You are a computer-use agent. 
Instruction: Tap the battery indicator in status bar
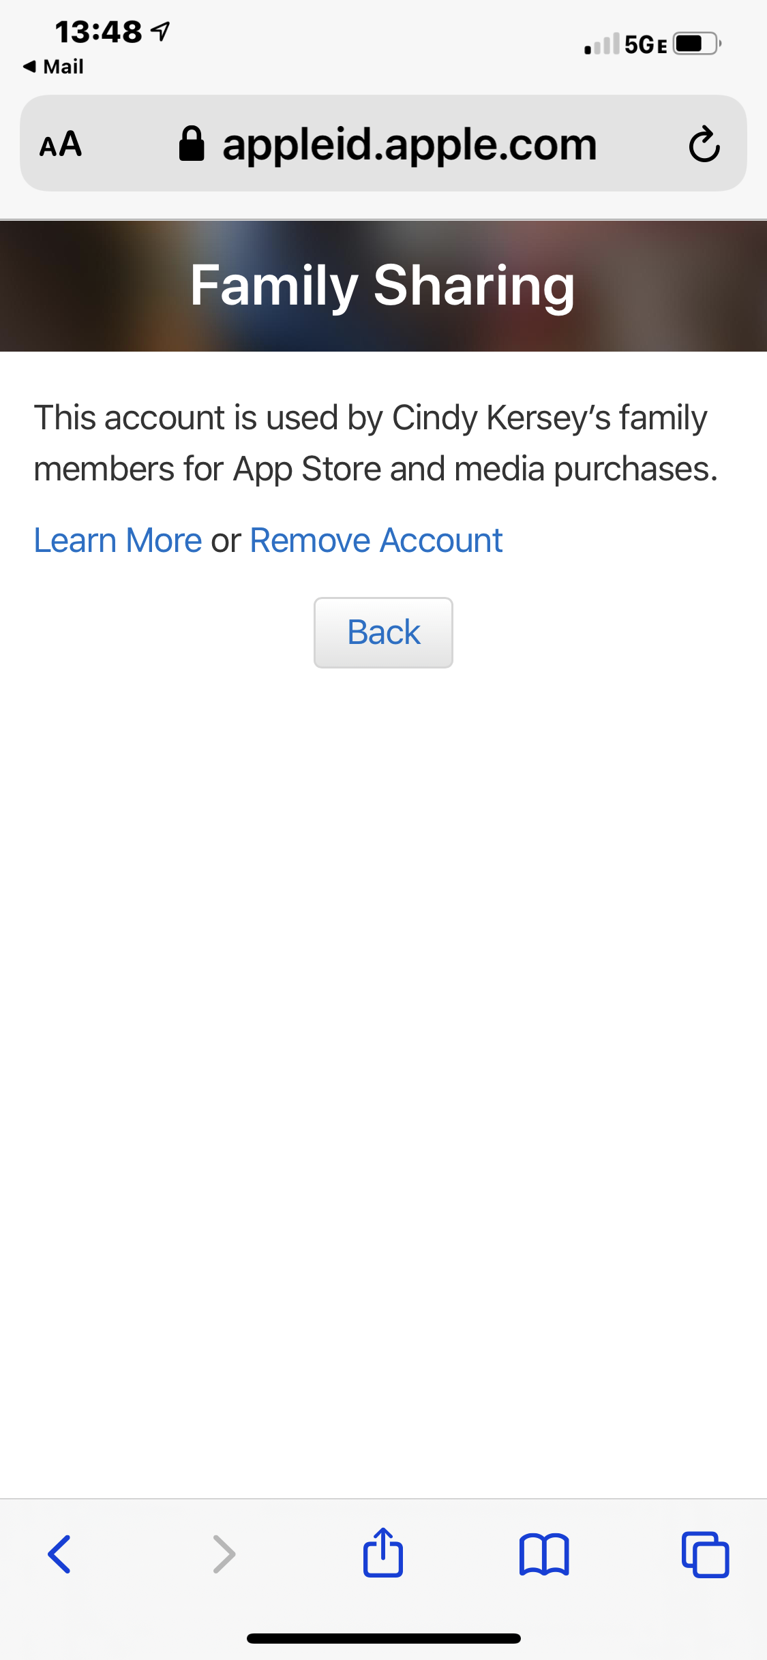pos(696,44)
